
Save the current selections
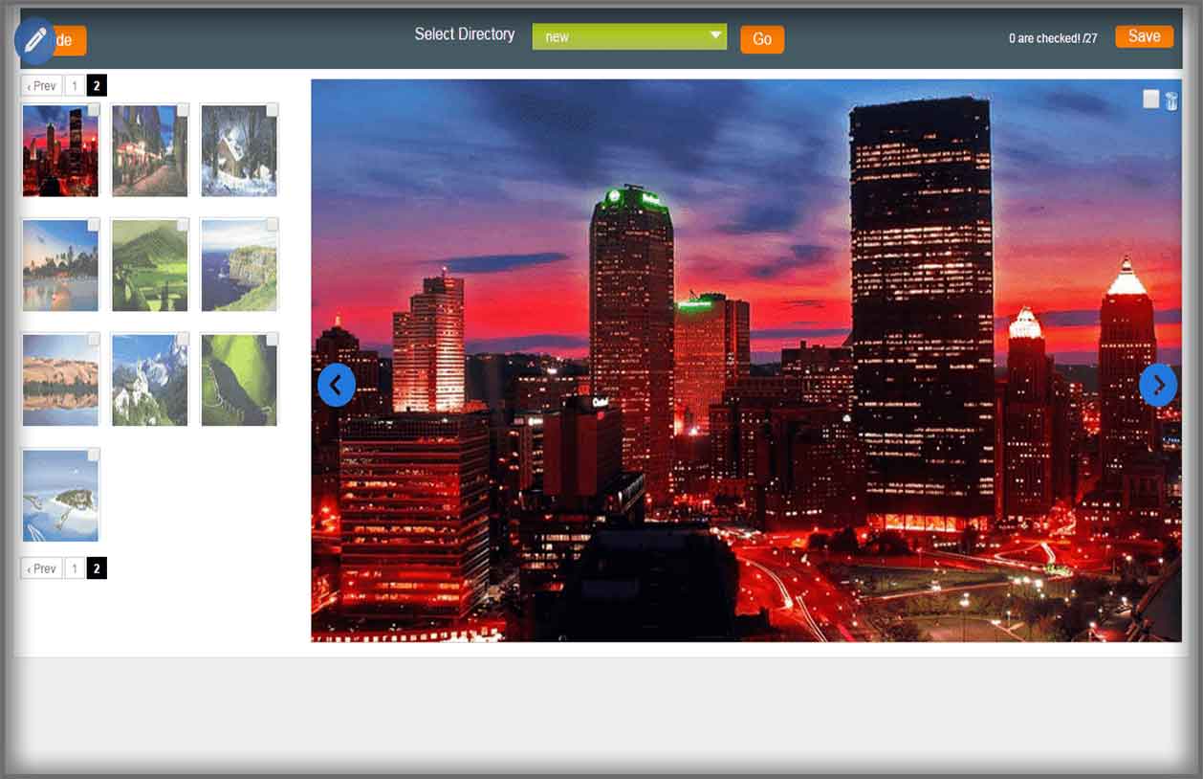(1144, 36)
